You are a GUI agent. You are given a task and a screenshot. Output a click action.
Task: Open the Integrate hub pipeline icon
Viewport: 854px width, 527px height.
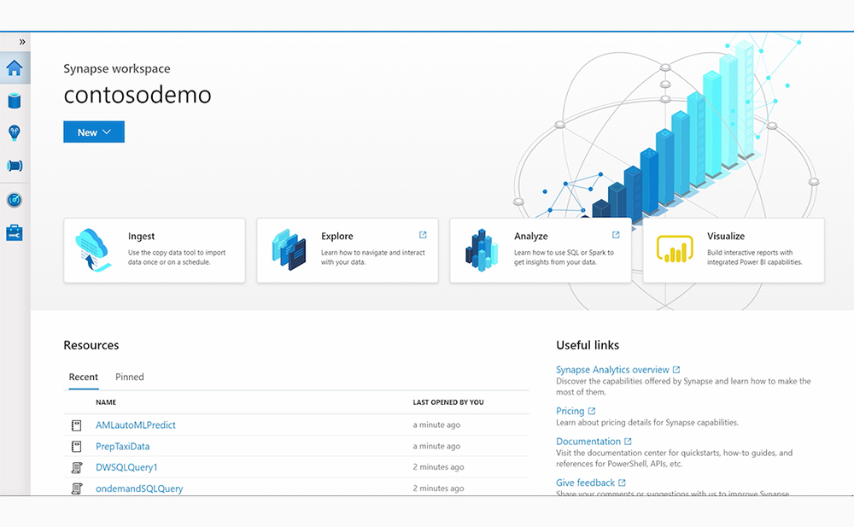tap(14, 166)
